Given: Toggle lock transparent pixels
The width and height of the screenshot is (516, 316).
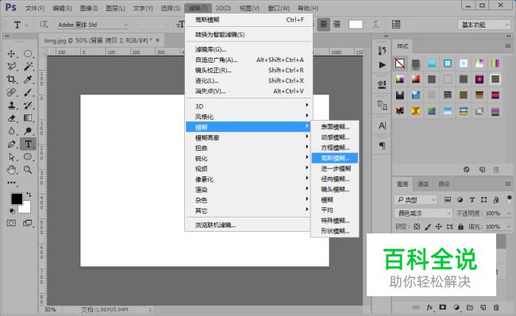Looking at the screenshot, I should (x=417, y=226).
